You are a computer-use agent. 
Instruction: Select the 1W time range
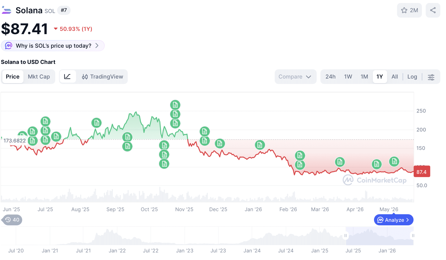[348, 77]
